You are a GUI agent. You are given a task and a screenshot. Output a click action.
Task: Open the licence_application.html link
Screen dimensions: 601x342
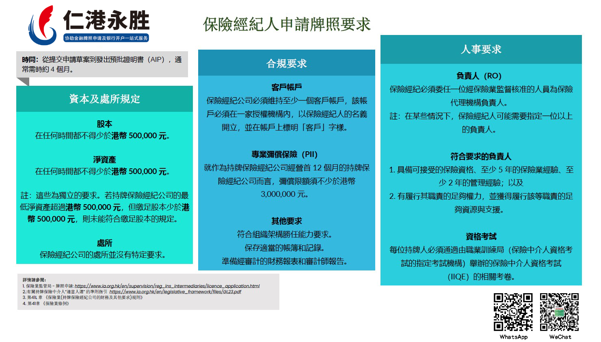[167, 286]
